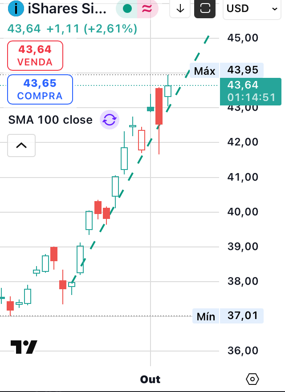
Task: Select the SMA 100 close indicator label
Action: pos(50,120)
